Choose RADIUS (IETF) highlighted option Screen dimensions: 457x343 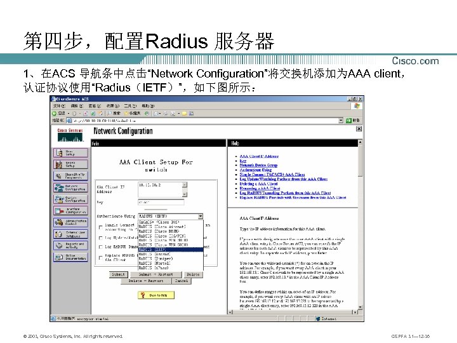point(171,250)
